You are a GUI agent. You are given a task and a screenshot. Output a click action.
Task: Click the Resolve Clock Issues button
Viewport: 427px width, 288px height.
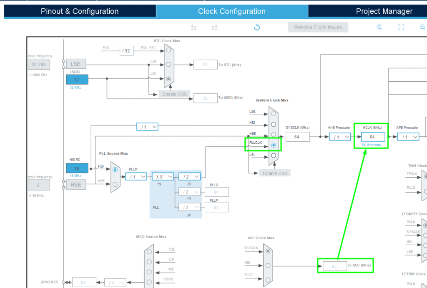tap(318, 28)
